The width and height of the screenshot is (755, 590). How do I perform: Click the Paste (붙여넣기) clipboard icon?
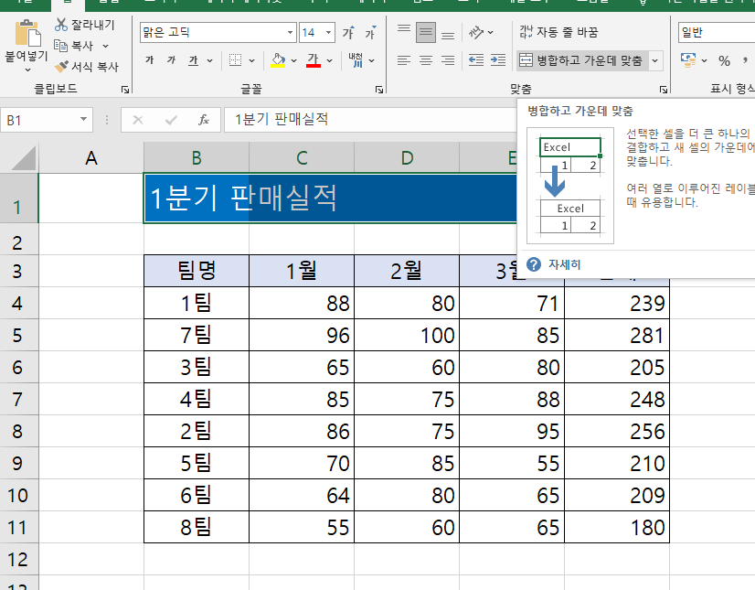27,33
